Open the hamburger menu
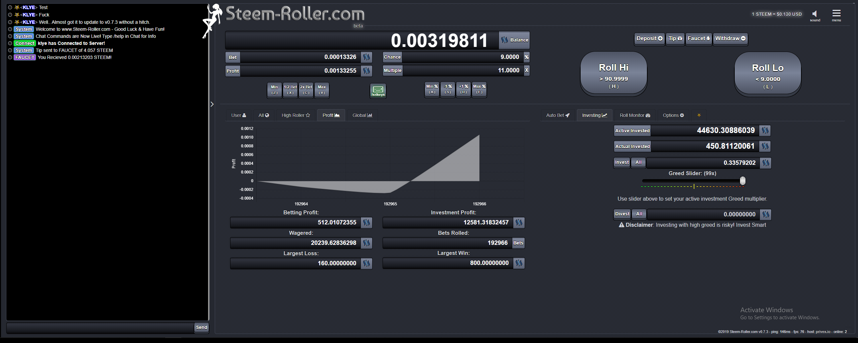The width and height of the screenshot is (858, 343). 836,13
